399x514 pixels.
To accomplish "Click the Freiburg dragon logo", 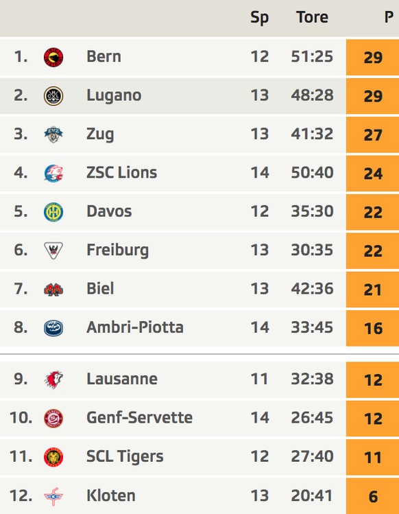I will click(x=53, y=250).
